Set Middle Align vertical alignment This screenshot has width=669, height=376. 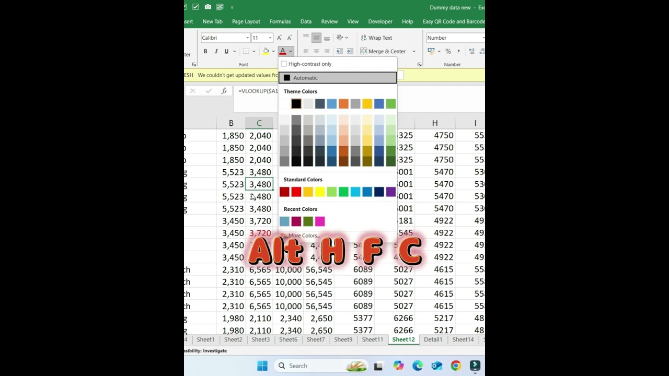click(x=316, y=38)
